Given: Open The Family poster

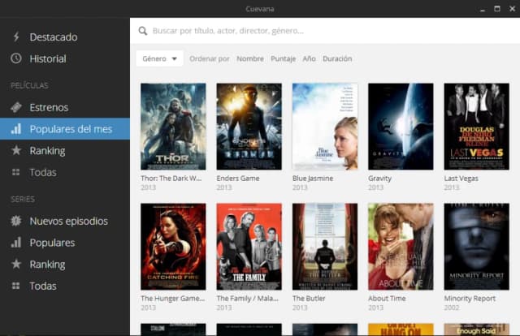Looking at the screenshot, I should click(249, 247).
